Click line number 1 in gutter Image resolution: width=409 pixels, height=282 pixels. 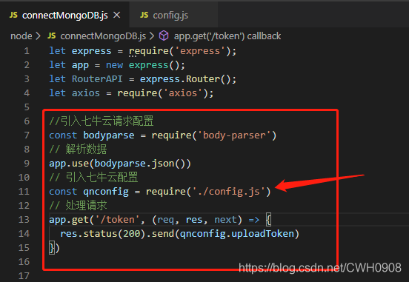click(27, 51)
